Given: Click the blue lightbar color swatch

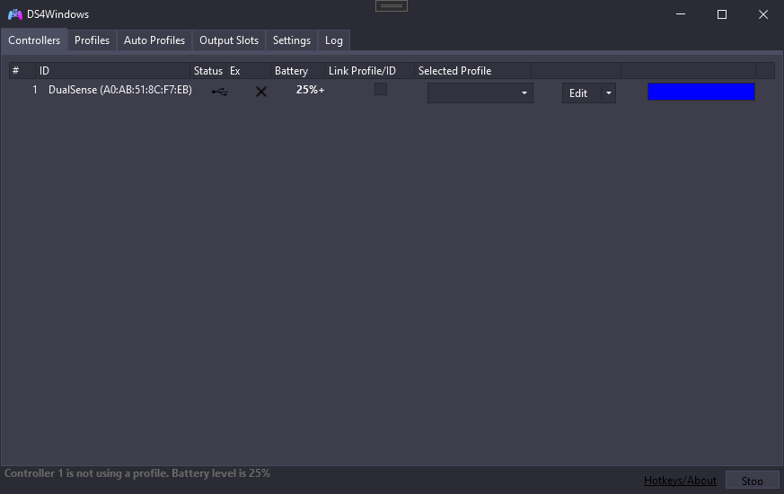Looking at the screenshot, I should pos(701,92).
